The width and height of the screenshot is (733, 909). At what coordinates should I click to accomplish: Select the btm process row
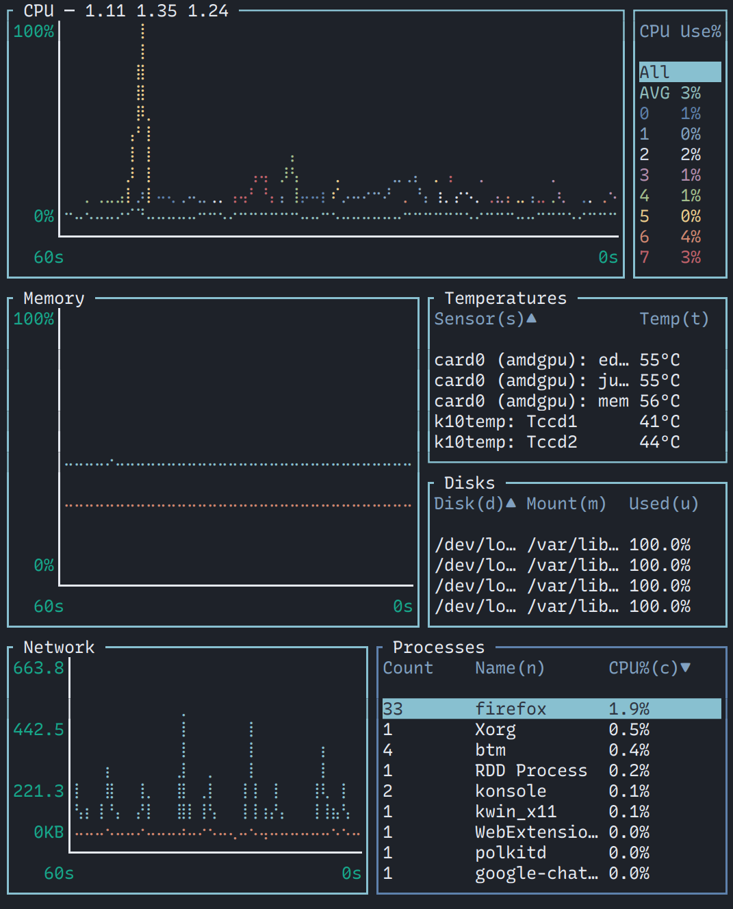tap(552, 750)
